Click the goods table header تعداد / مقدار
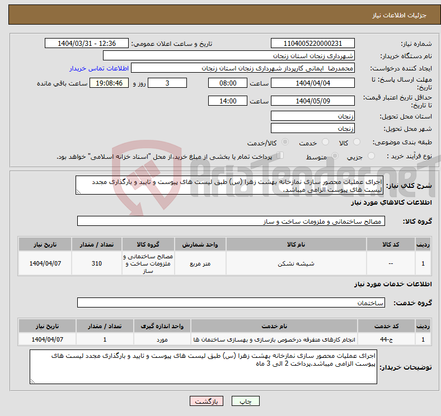This screenshot has height=416, width=441. click(x=97, y=244)
